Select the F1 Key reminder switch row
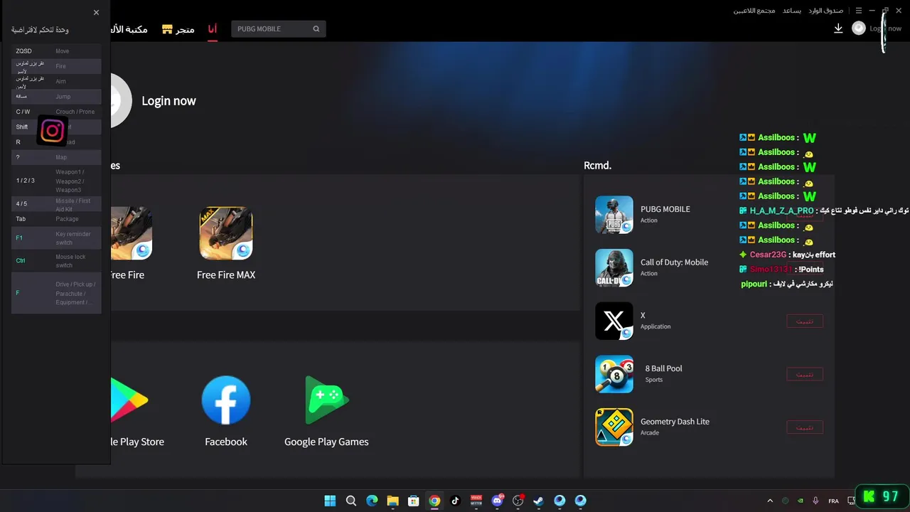The image size is (910, 512). point(56,238)
